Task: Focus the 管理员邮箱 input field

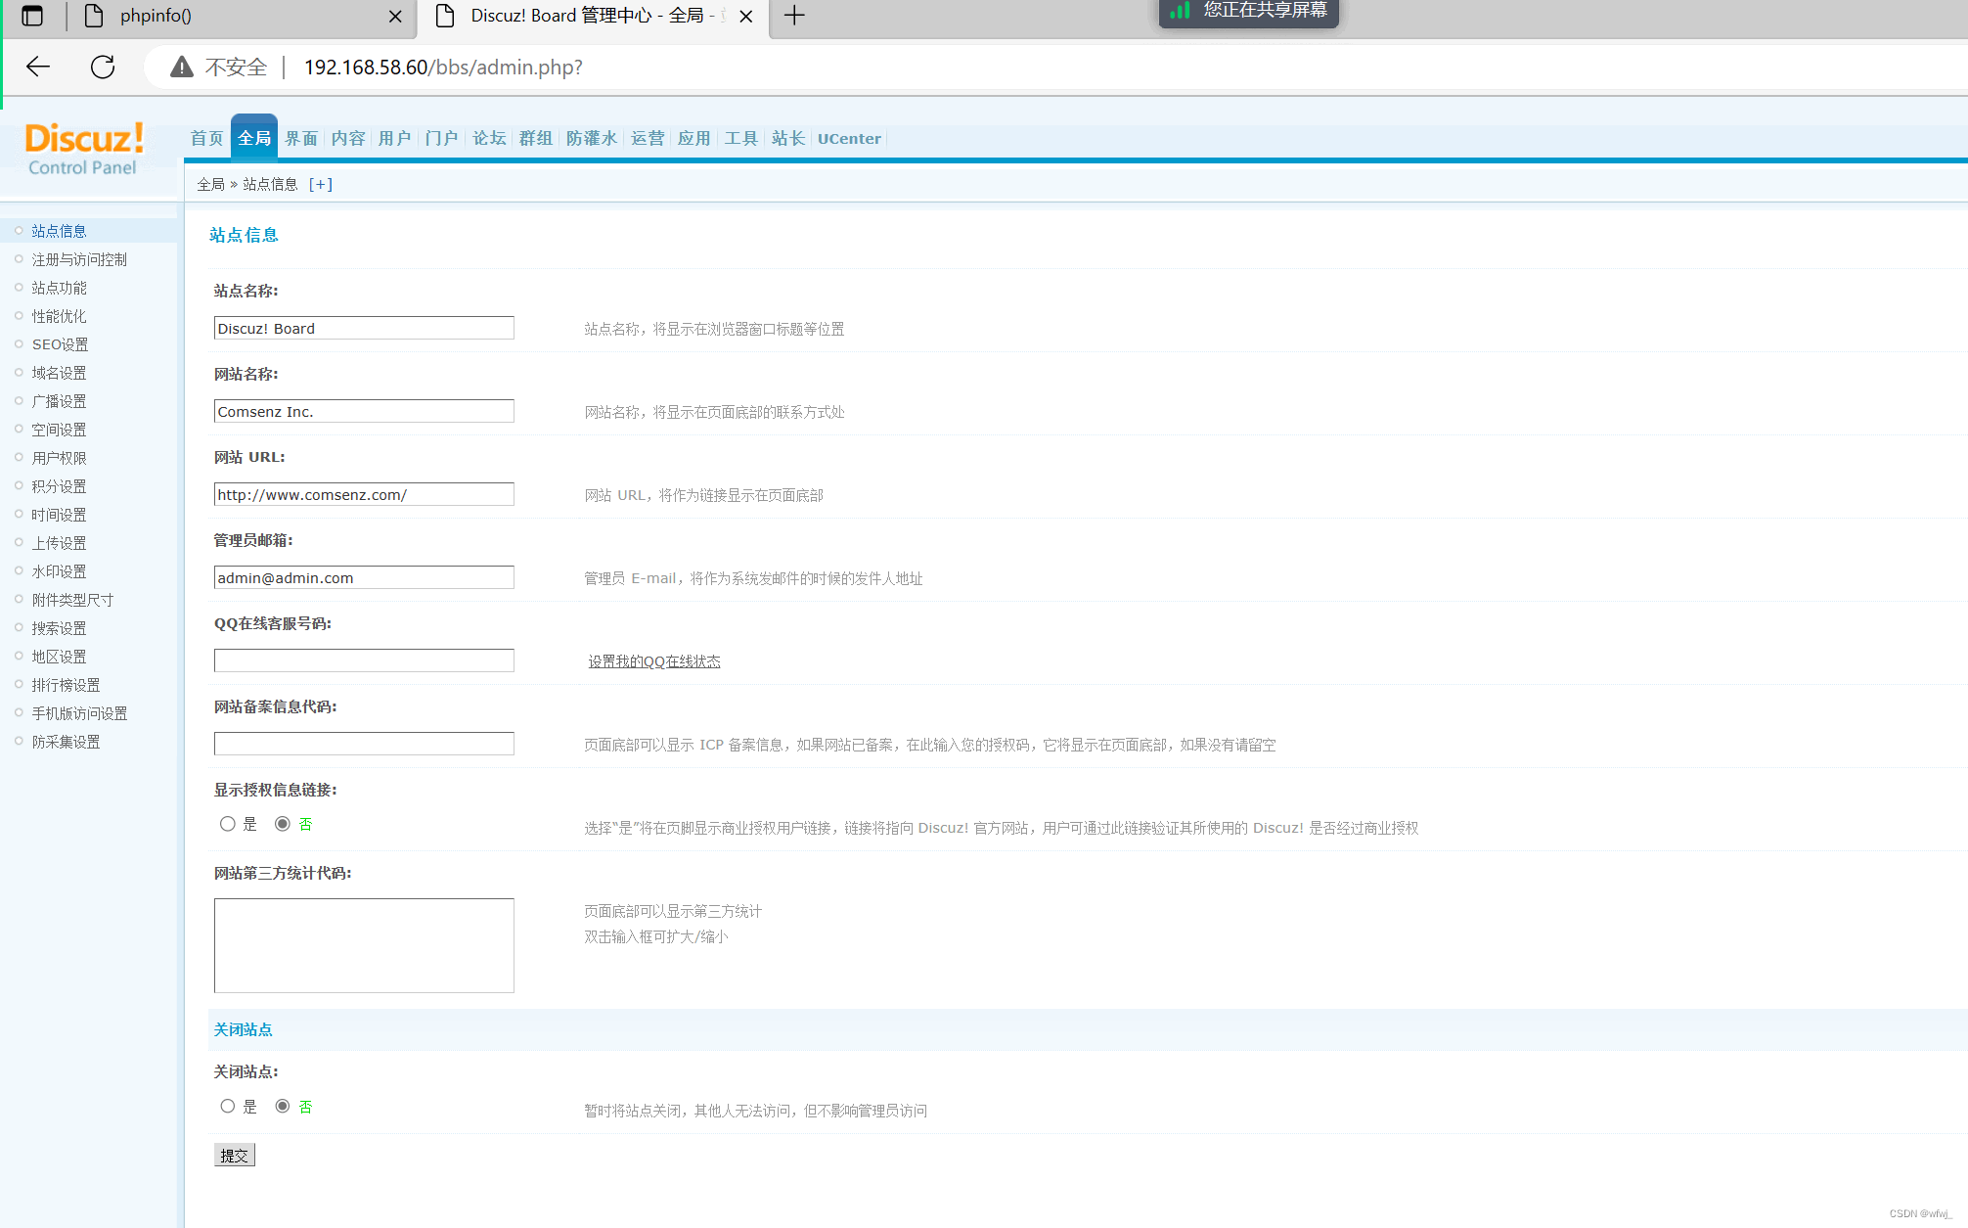Action: tap(364, 577)
